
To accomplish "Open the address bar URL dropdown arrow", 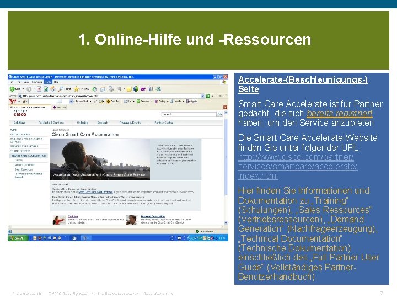I will (x=202, y=96).
